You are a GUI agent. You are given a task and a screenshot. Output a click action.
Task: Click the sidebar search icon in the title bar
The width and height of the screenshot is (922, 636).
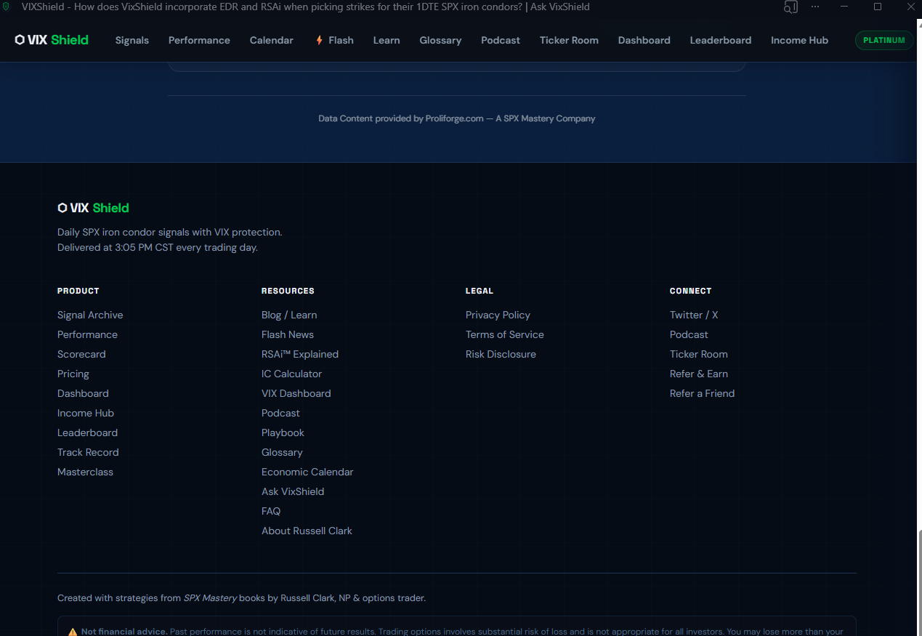(790, 7)
